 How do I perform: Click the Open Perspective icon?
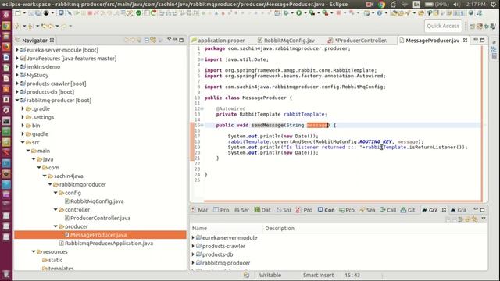(x=472, y=27)
